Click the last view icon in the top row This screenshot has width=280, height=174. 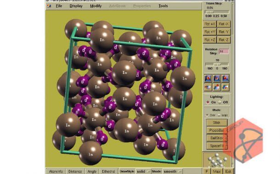tap(225, 78)
